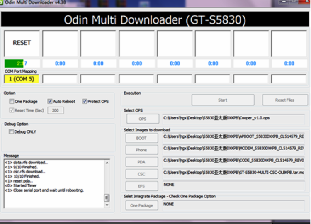Toggle the Auto Reboot checkbox
Viewport: 311px width, 224px height.
(50, 101)
